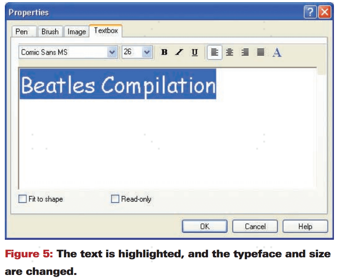Click the question mark help icon in title bar
Screen dimensions: 337x278
pyautogui.click(x=310, y=12)
